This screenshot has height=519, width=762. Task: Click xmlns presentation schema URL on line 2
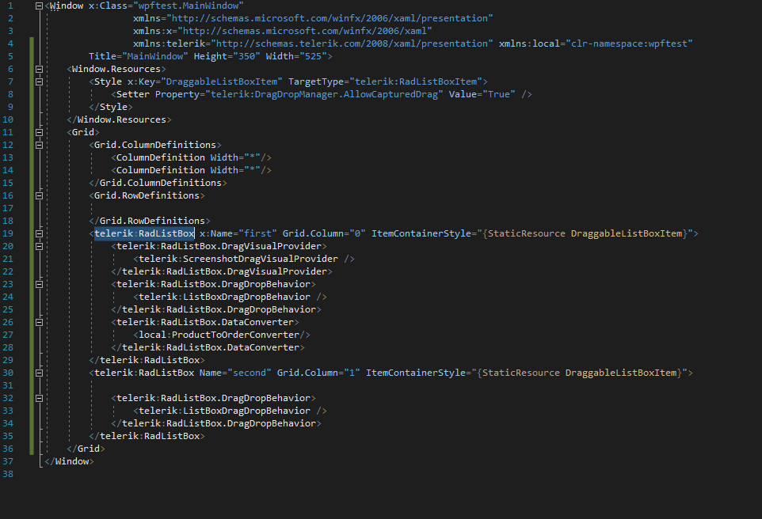[330, 18]
